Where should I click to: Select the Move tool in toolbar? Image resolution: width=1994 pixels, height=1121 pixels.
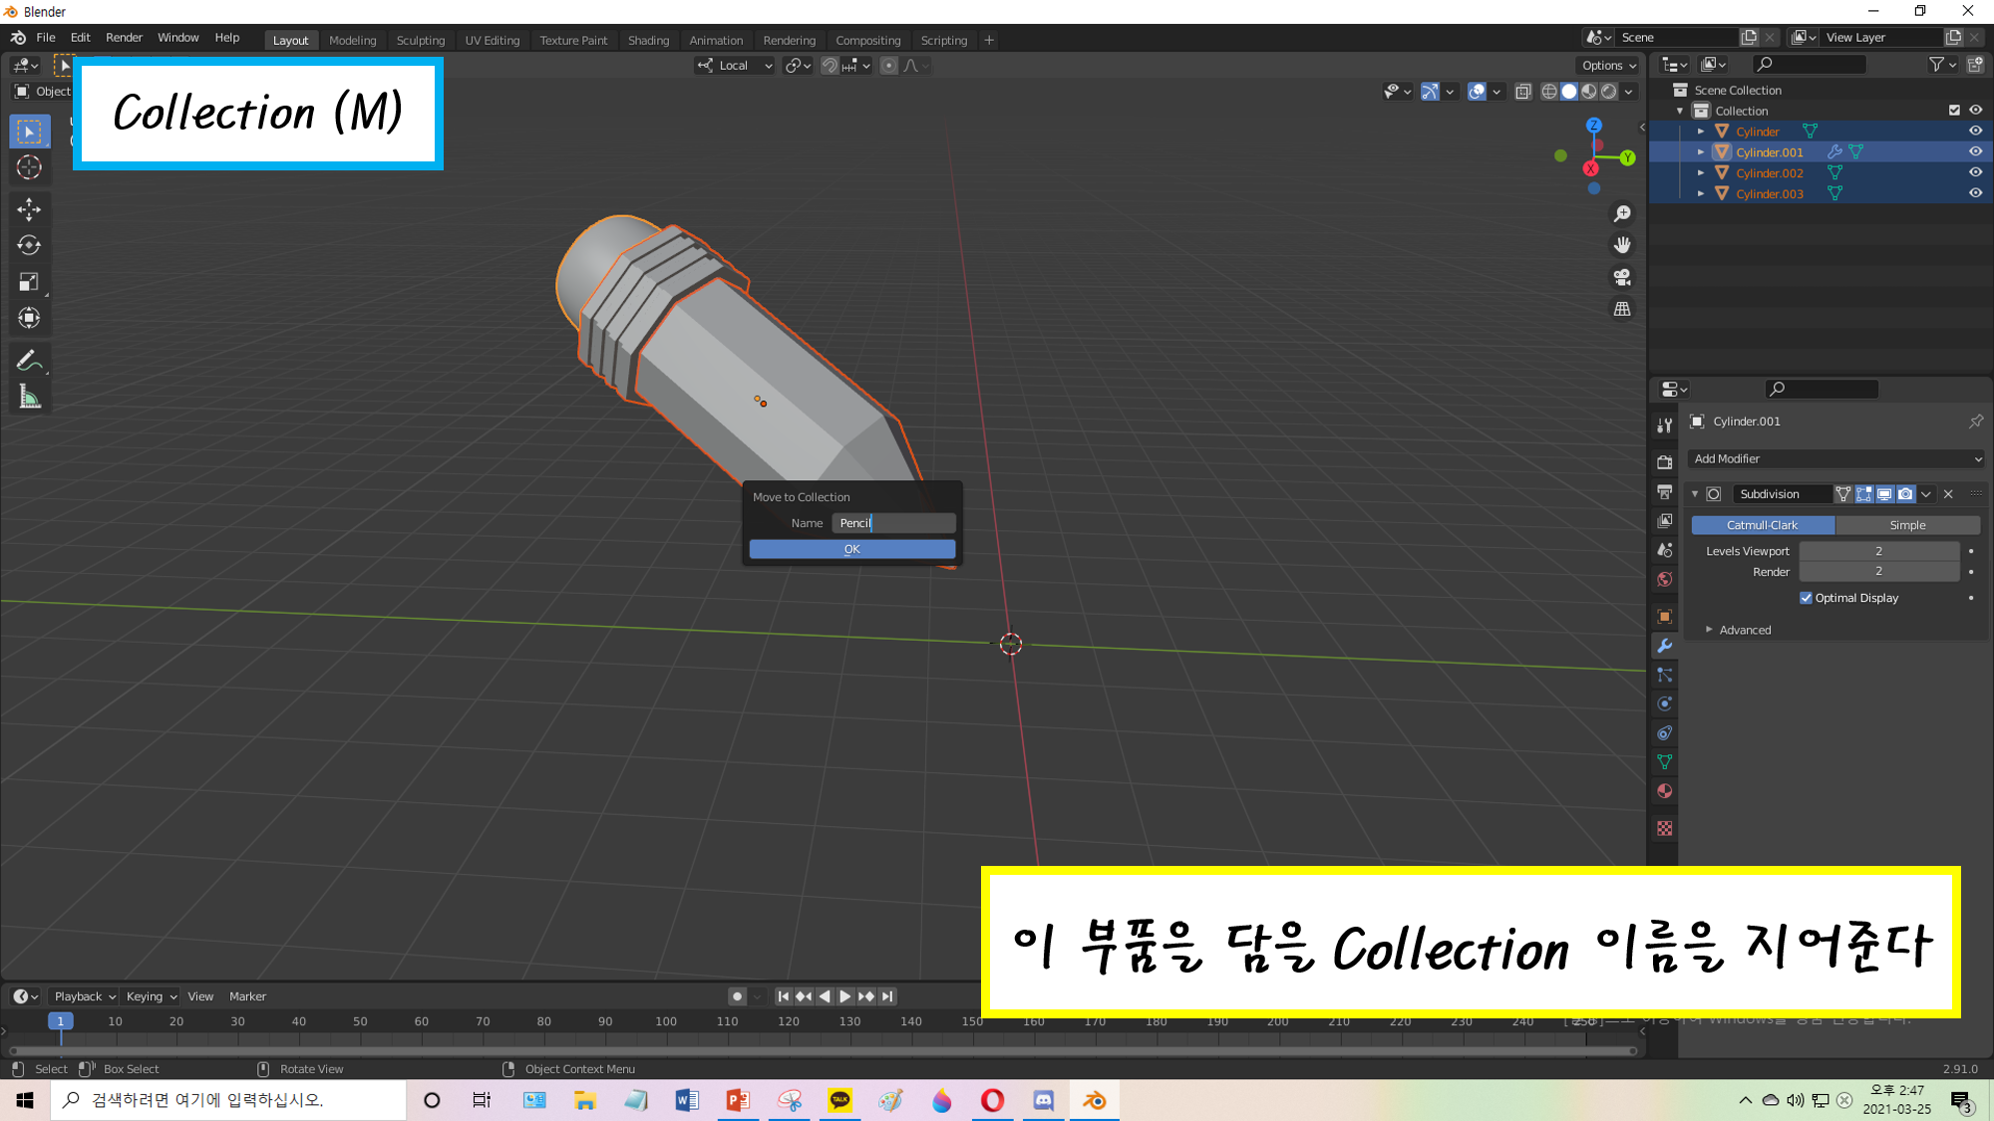point(29,208)
